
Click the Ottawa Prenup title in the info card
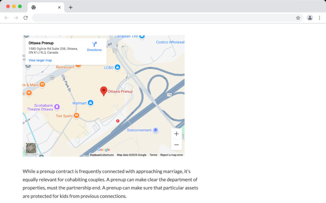point(41,43)
